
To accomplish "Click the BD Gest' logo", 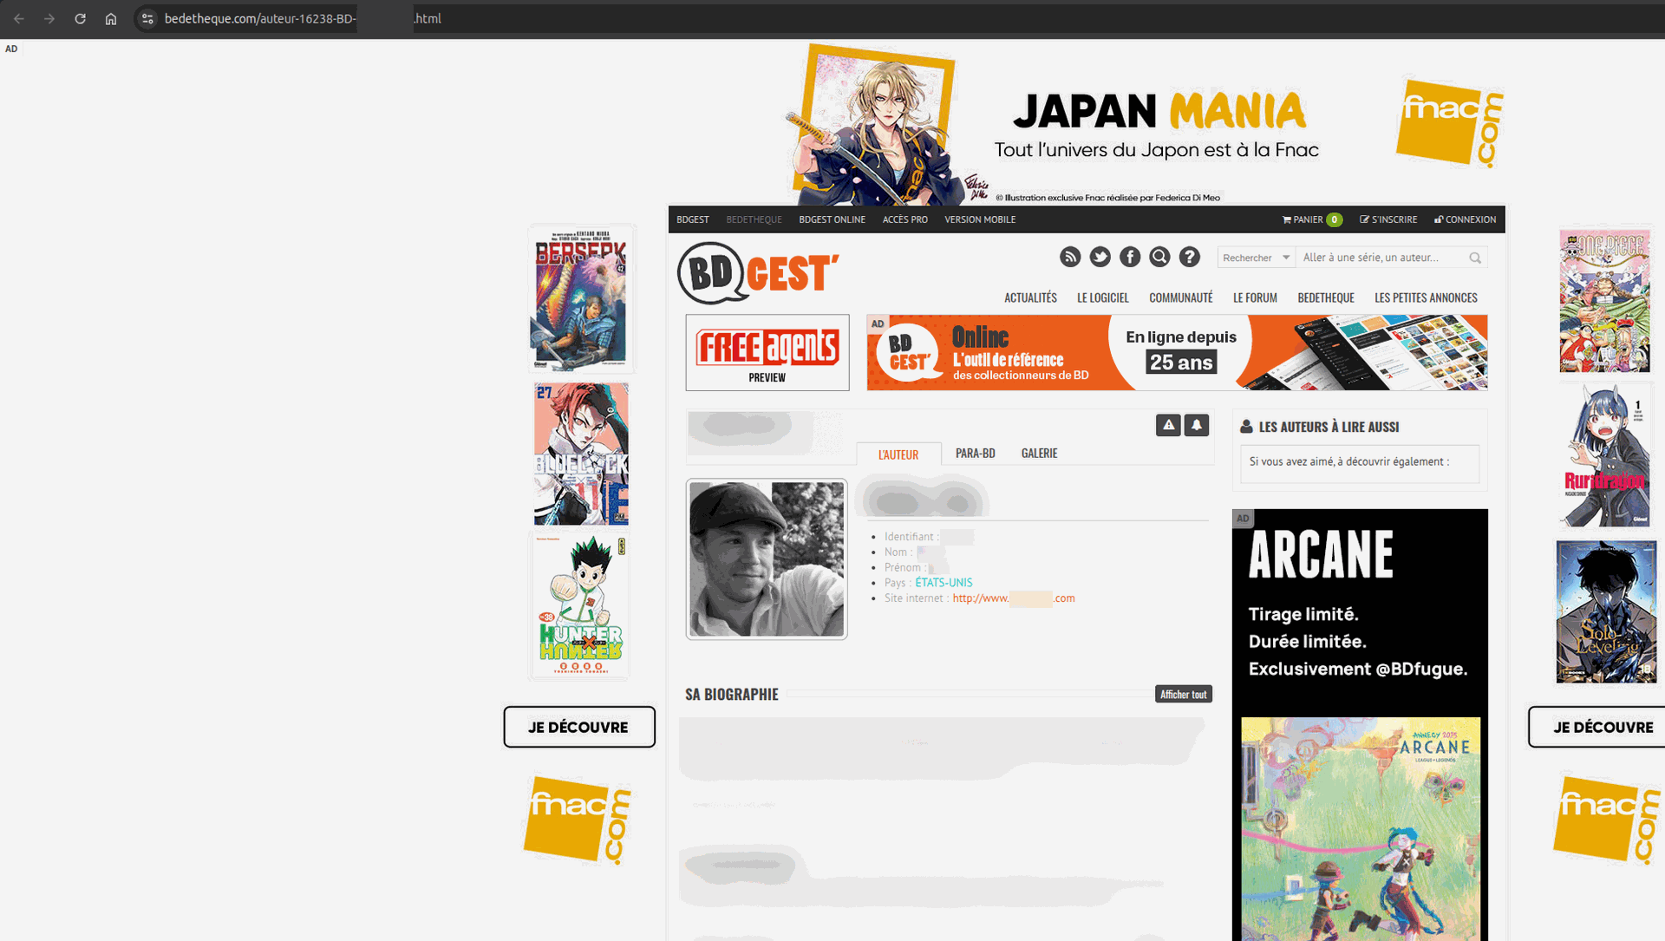I will click(x=758, y=273).
